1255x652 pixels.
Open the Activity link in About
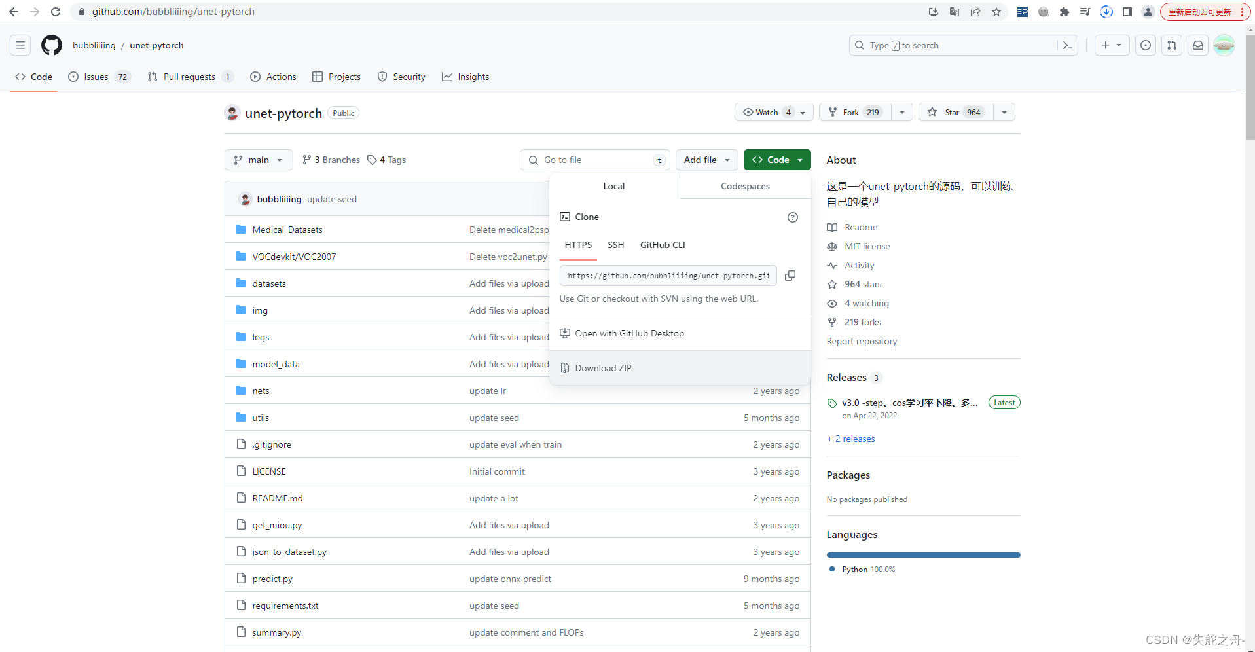[859, 265]
